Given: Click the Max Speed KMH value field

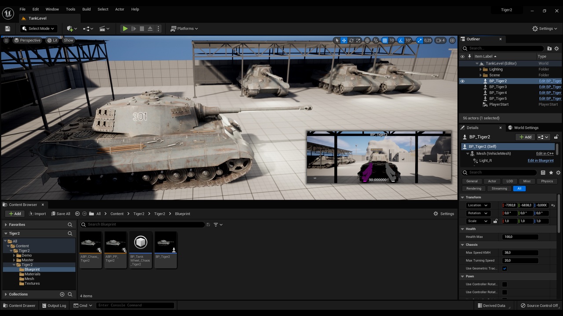Looking at the screenshot, I should tap(520, 253).
